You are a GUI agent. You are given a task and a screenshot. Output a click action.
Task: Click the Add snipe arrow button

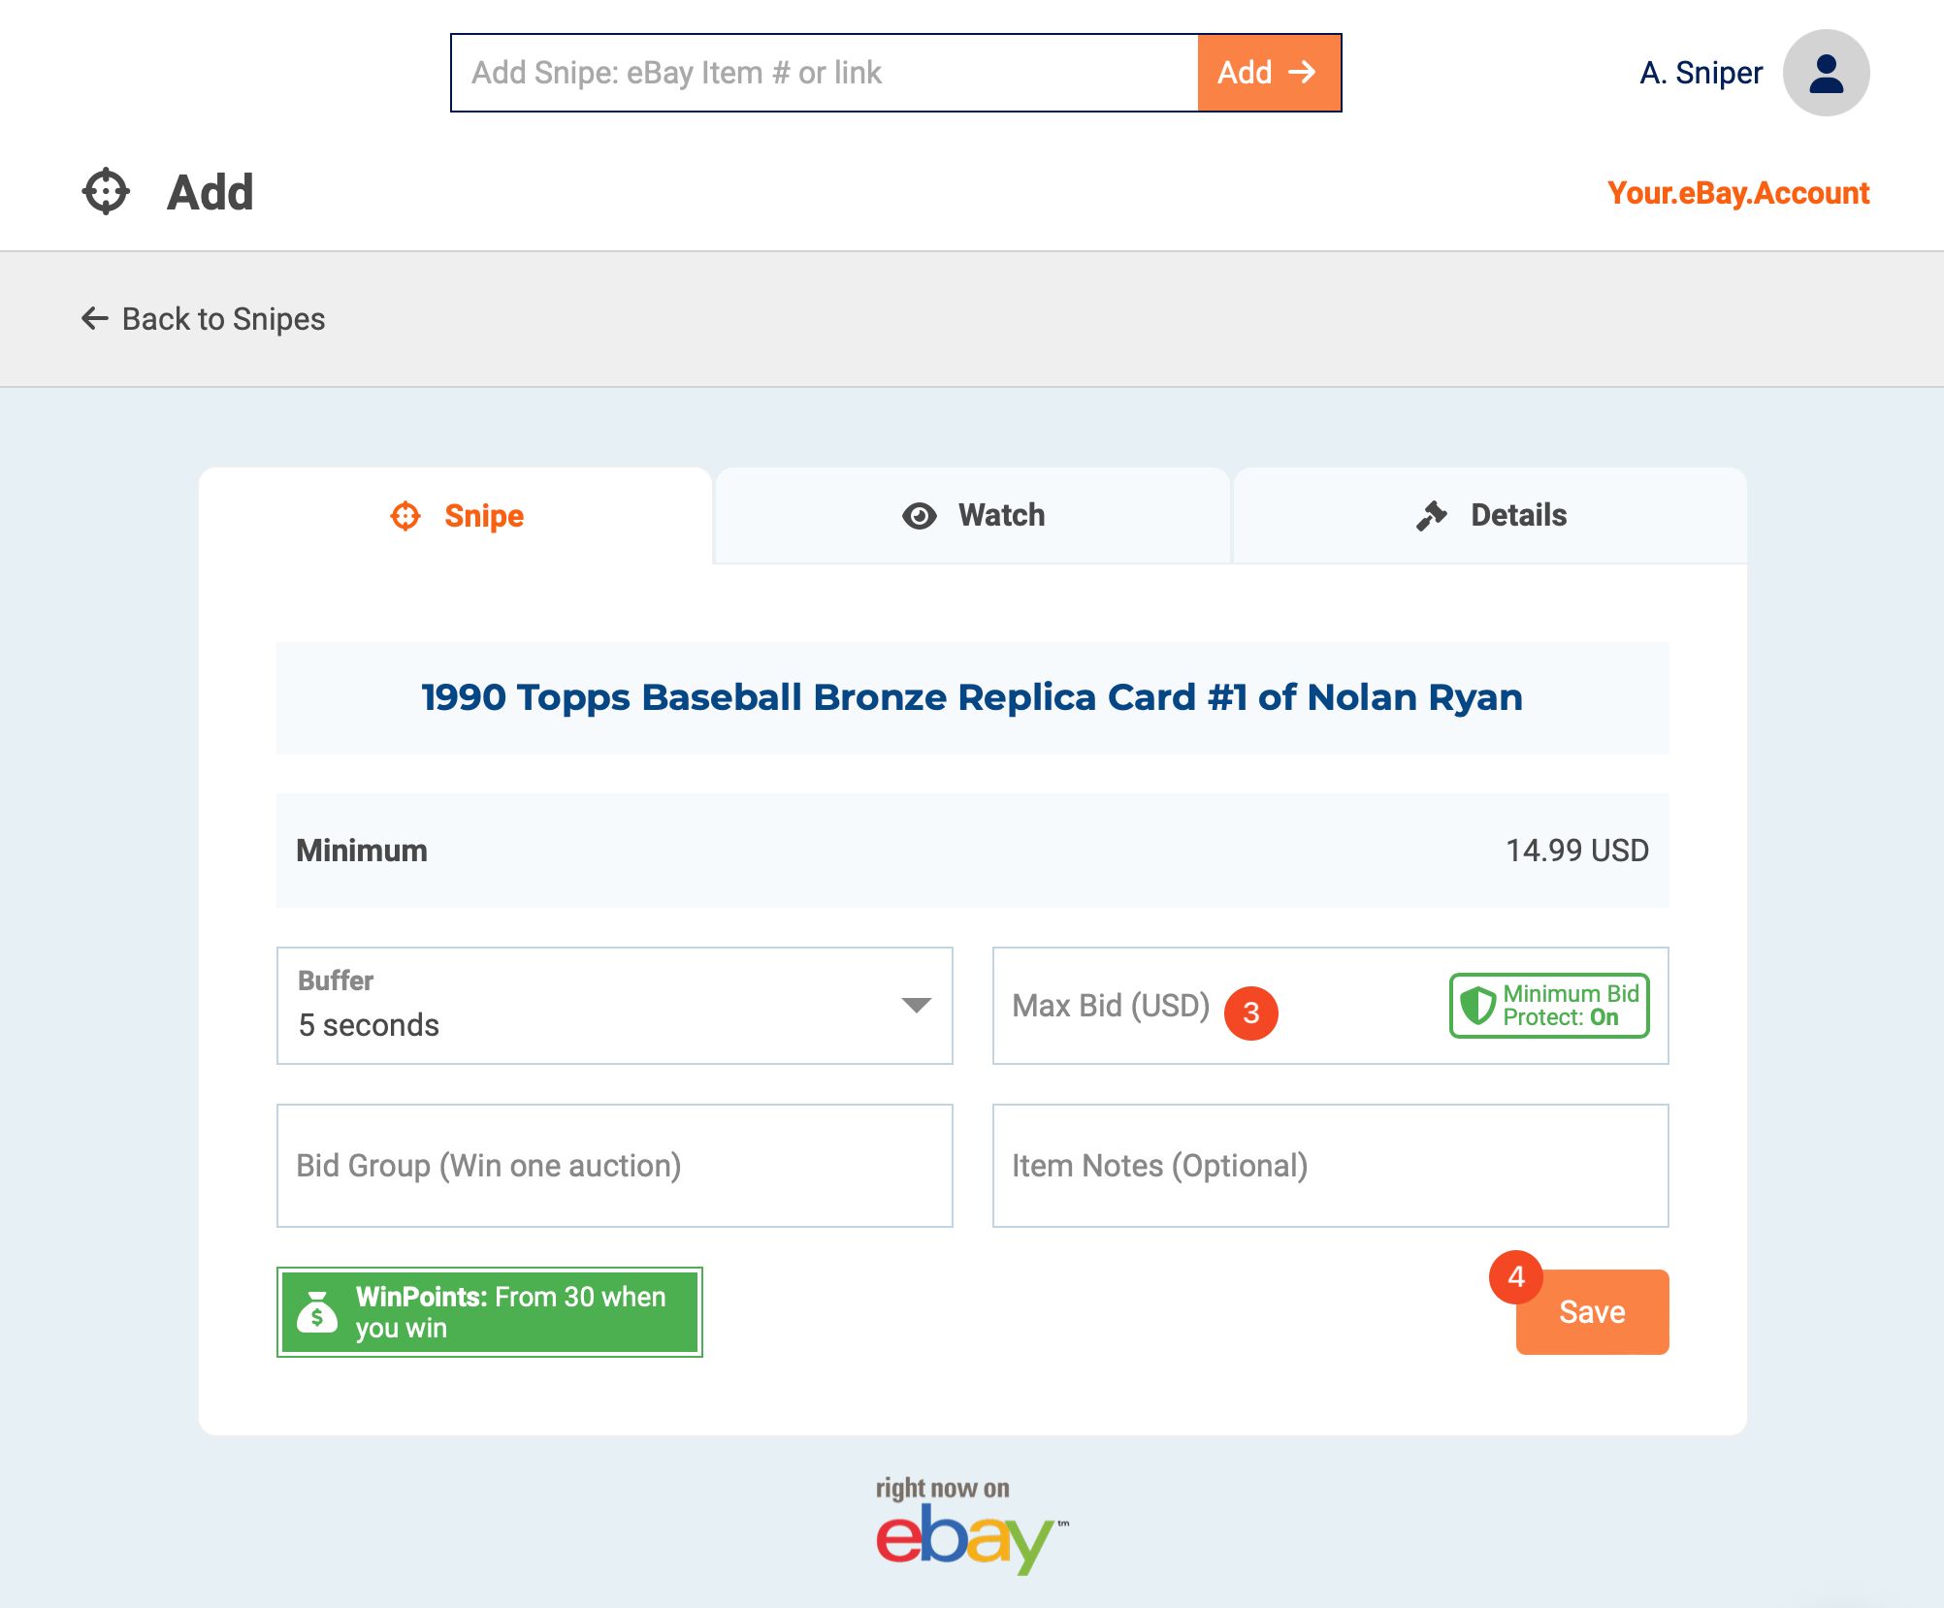[1269, 73]
